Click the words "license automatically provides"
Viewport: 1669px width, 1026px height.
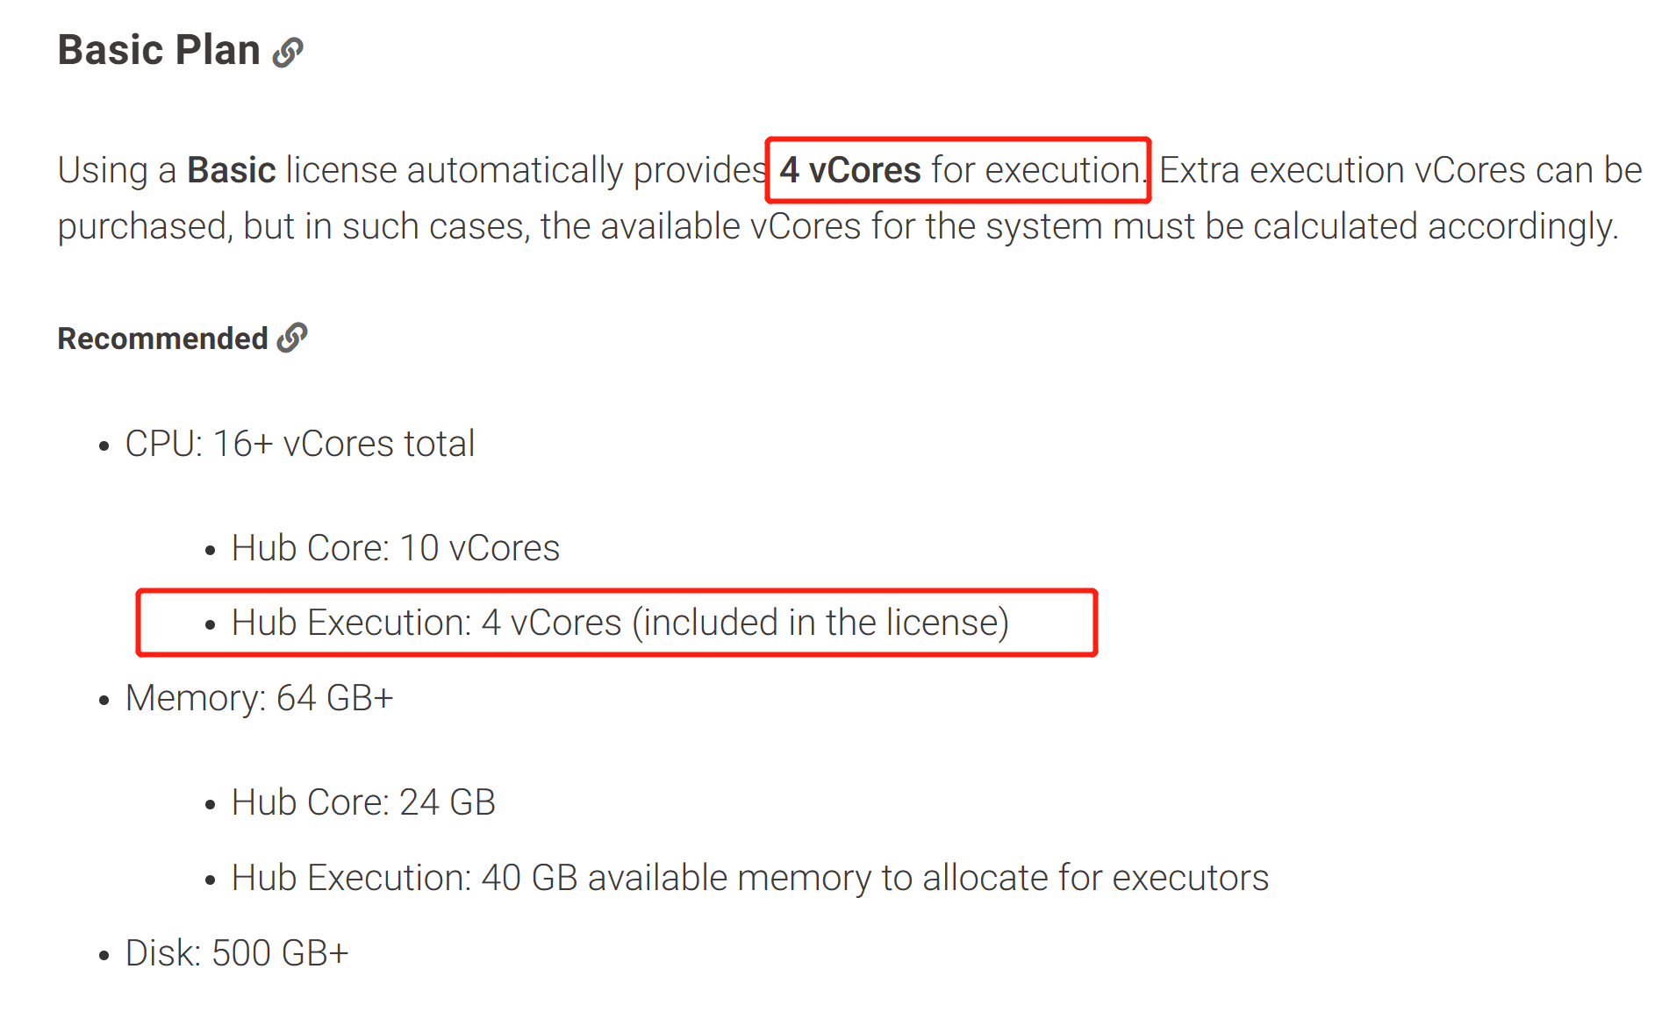click(x=526, y=170)
